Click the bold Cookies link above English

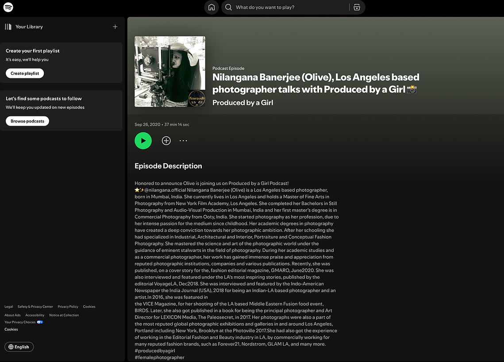point(11,329)
